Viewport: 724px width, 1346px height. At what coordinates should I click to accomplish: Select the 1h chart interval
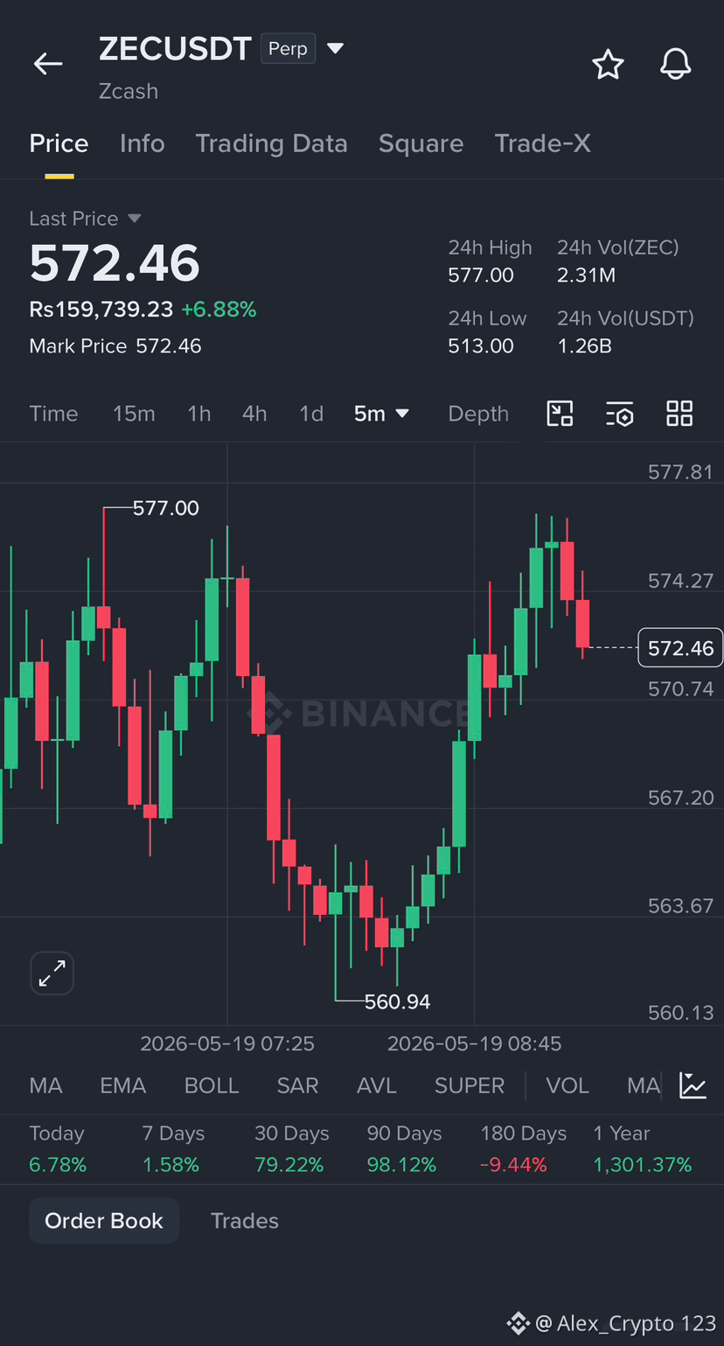coord(199,414)
